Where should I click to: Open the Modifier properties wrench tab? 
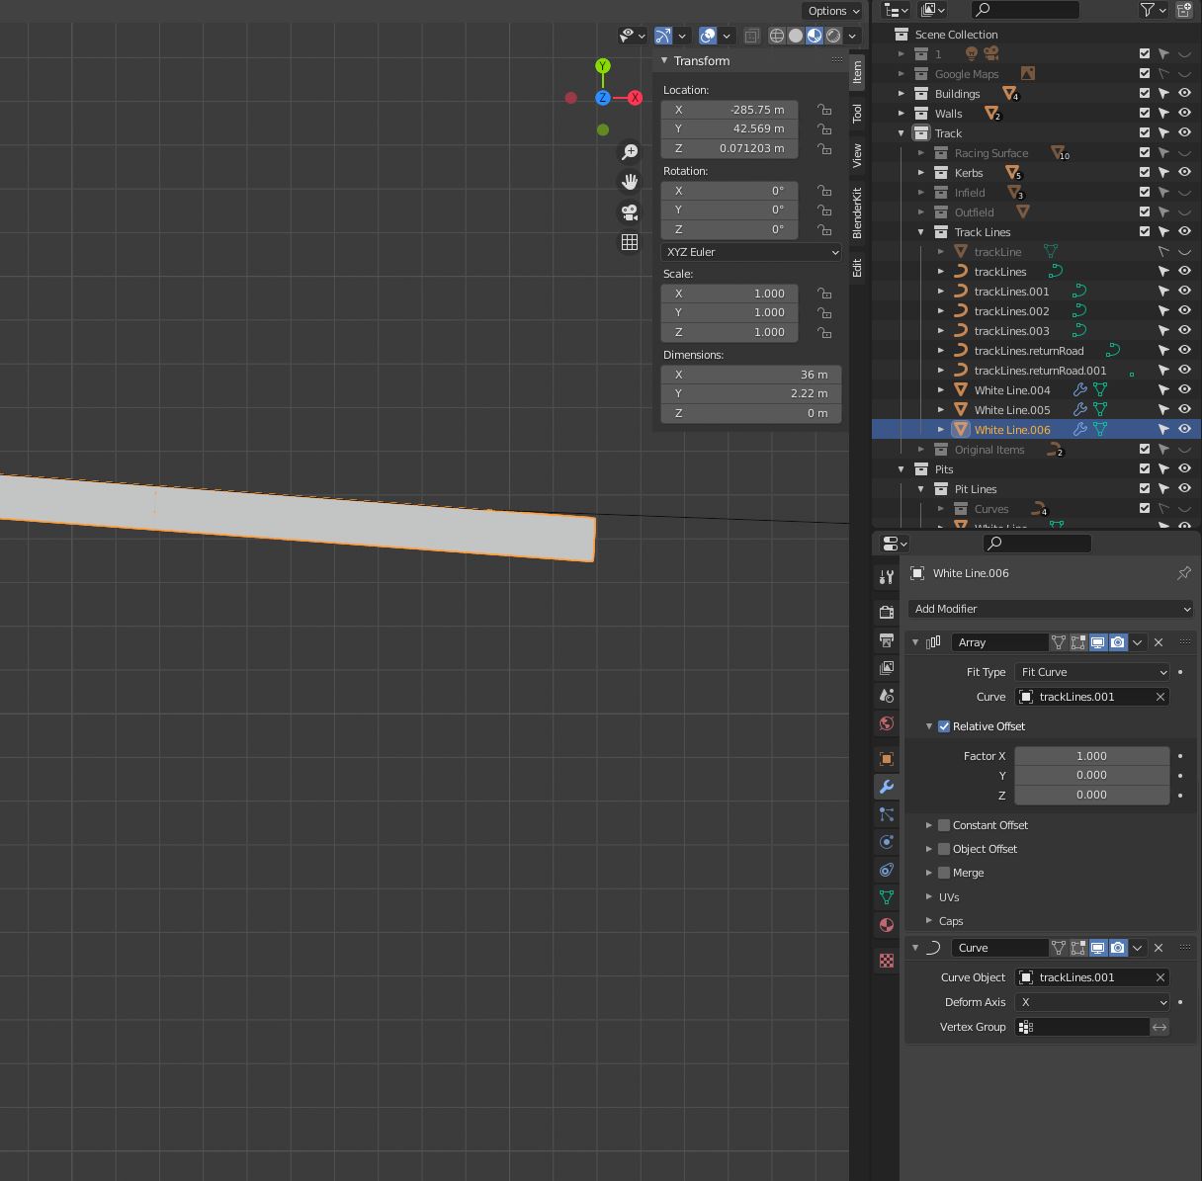887,787
